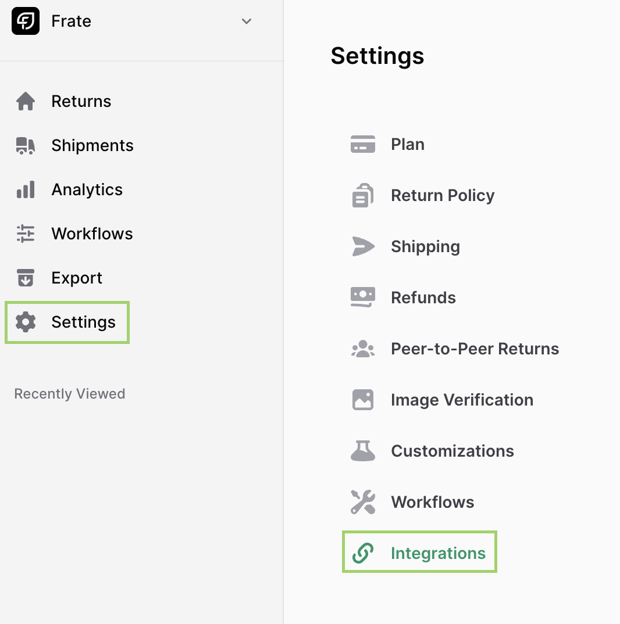Viewport: 620px width, 624px height.
Task: Go to Returns in the sidebar
Action: click(x=81, y=101)
